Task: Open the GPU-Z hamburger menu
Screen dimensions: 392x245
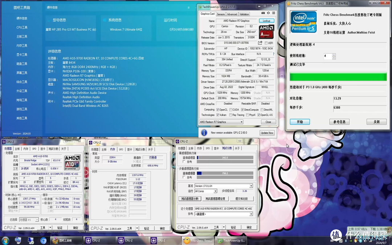Action: tap(274, 13)
